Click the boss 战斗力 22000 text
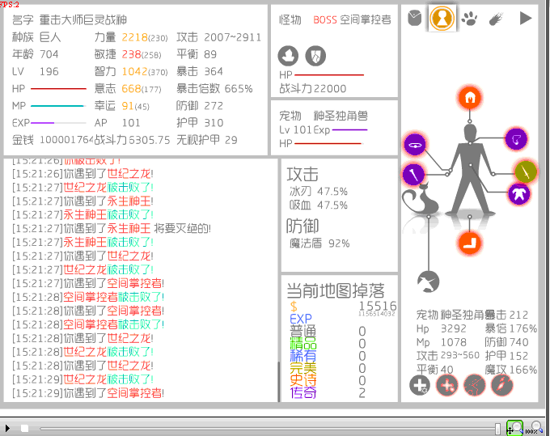Viewport: 550px width, 436px height. (x=312, y=88)
